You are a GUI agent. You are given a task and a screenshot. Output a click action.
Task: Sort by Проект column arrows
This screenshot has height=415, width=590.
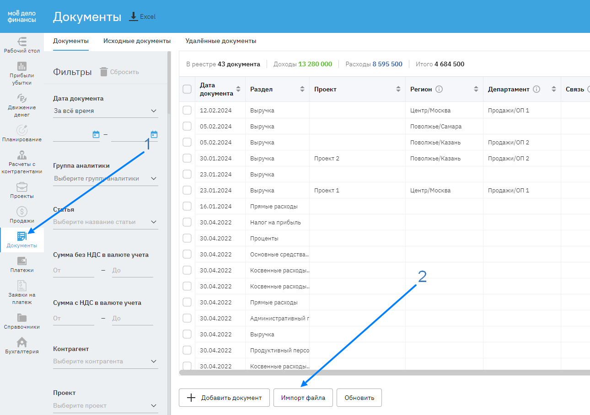pyautogui.click(x=398, y=89)
